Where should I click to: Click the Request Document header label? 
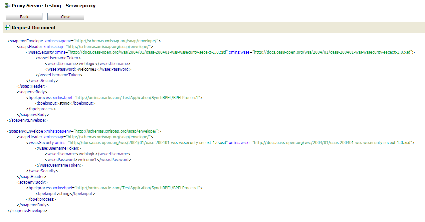coord(33,28)
